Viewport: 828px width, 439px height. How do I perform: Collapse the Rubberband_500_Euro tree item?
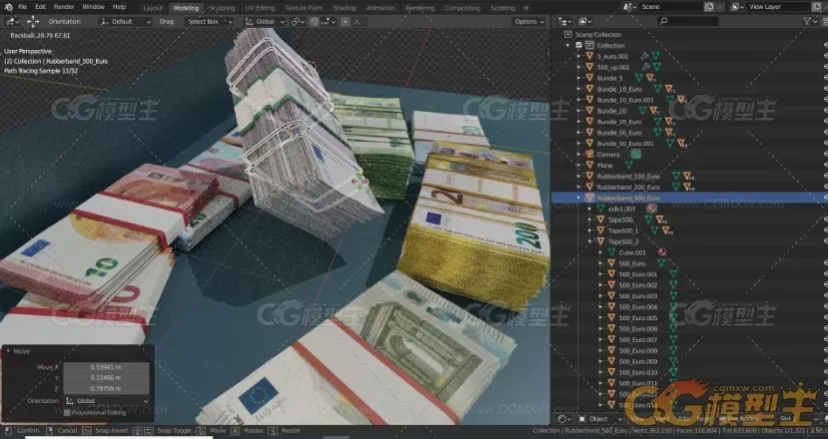[x=579, y=198]
